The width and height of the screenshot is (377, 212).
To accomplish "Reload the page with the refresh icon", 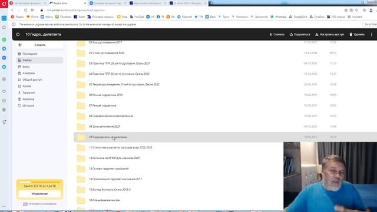I will click(25, 10).
